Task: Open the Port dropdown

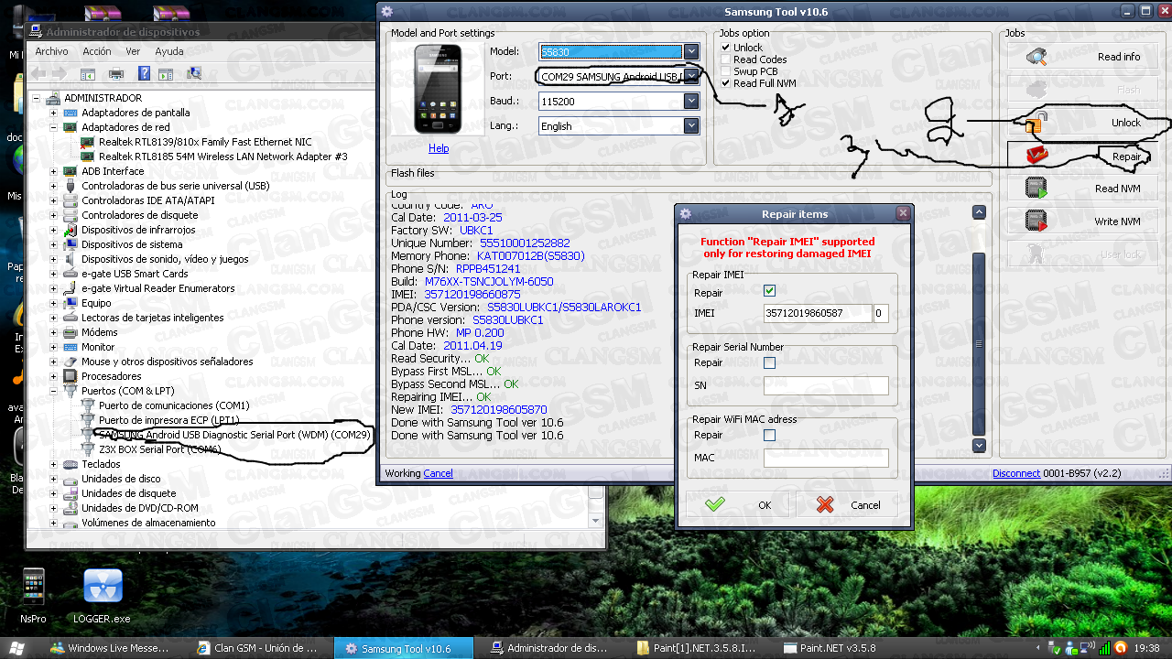Action: (x=691, y=77)
